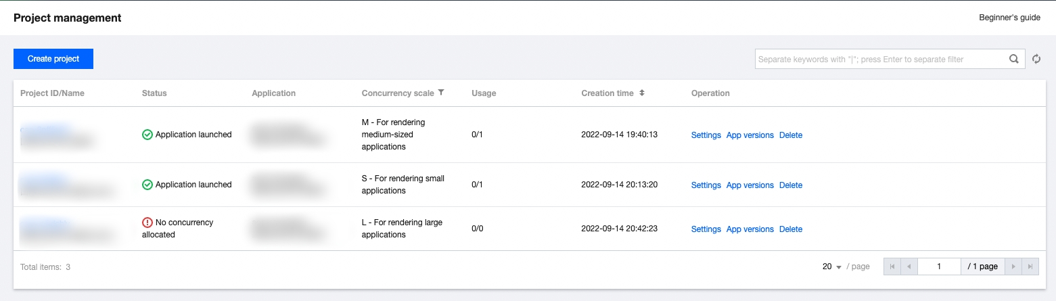This screenshot has width=1056, height=301.
Task: Delete the L-scale project
Action: [790, 229]
